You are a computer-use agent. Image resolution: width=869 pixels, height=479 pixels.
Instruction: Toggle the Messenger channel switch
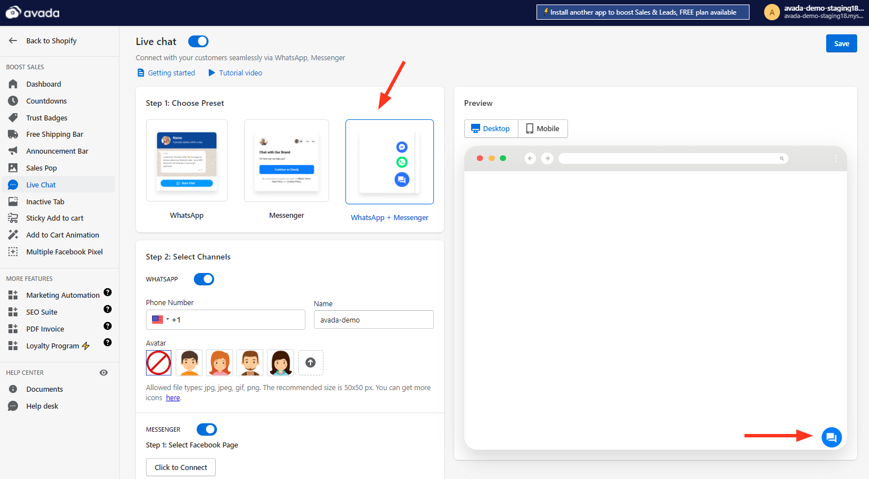207,429
